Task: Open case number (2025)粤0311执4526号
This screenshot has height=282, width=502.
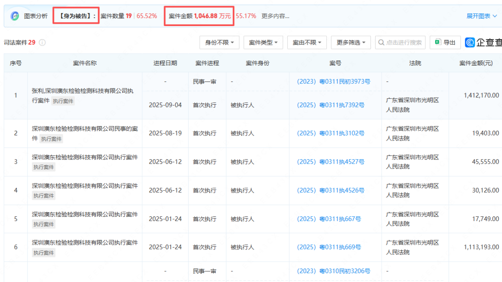Action: tap(330, 190)
